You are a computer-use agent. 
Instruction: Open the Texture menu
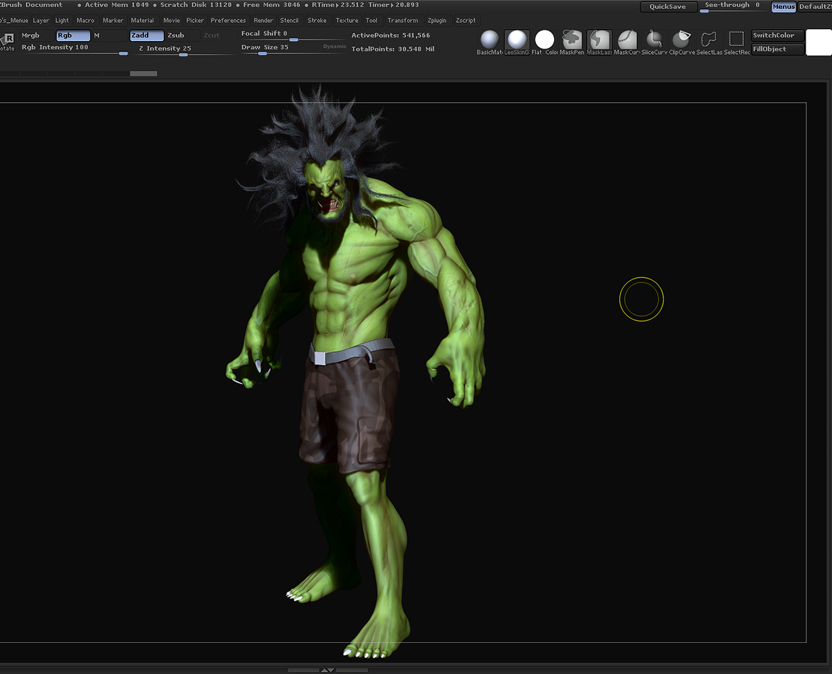[347, 21]
